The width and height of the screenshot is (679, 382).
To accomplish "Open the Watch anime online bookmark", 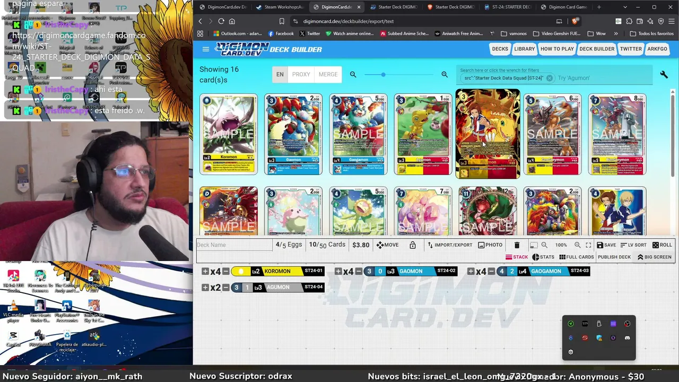I will pos(350,33).
